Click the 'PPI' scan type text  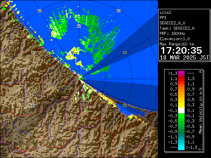coord(163,18)
